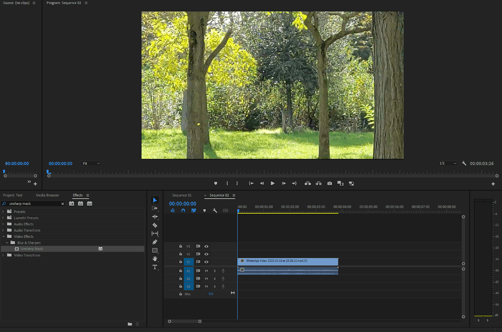502x332 pixels.
Task: Go to Out point
Action: coord(294,183)
